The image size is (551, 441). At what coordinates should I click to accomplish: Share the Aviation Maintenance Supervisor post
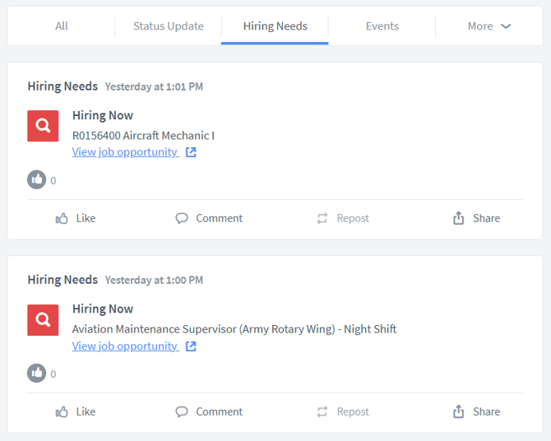pos(476,412)
